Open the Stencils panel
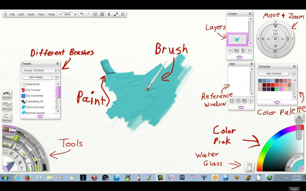The width and height of the screenshot is (306, 191). pyautogui.click(x=7, y=106)
